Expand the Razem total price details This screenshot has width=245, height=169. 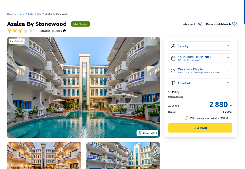(174, 112)
